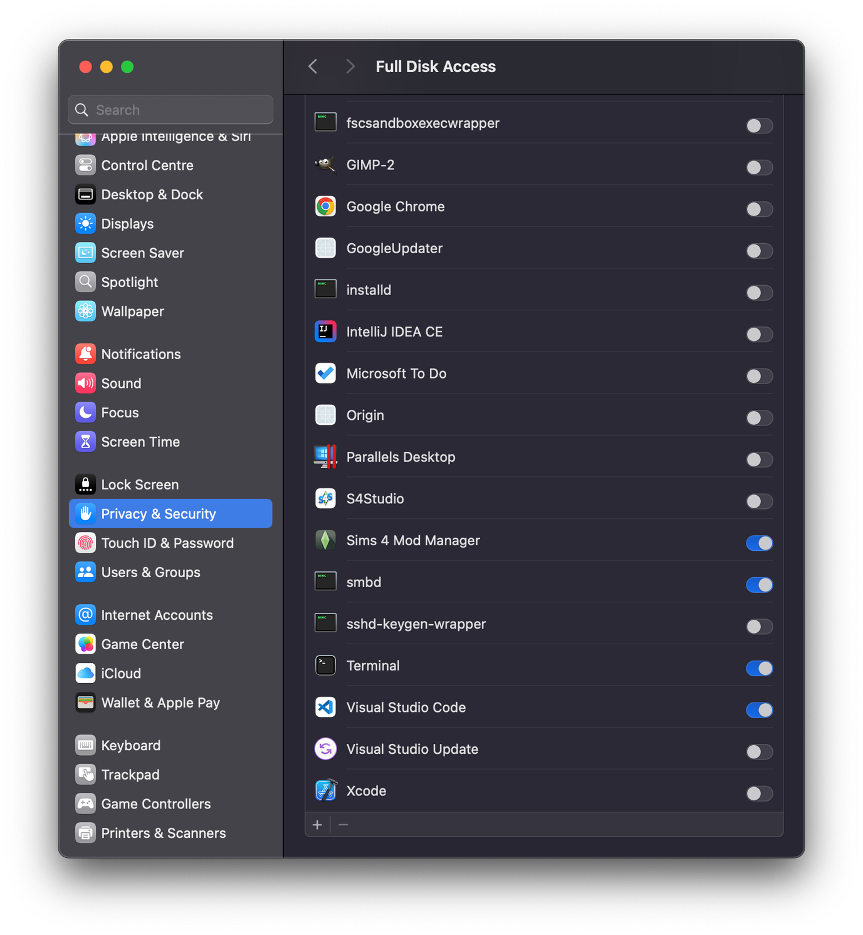Click the Search field in sidebar
The image size is (863, 935).
(x=170, y=110)
